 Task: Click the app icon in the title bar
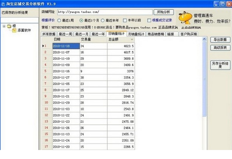click(x=3, y=4)
